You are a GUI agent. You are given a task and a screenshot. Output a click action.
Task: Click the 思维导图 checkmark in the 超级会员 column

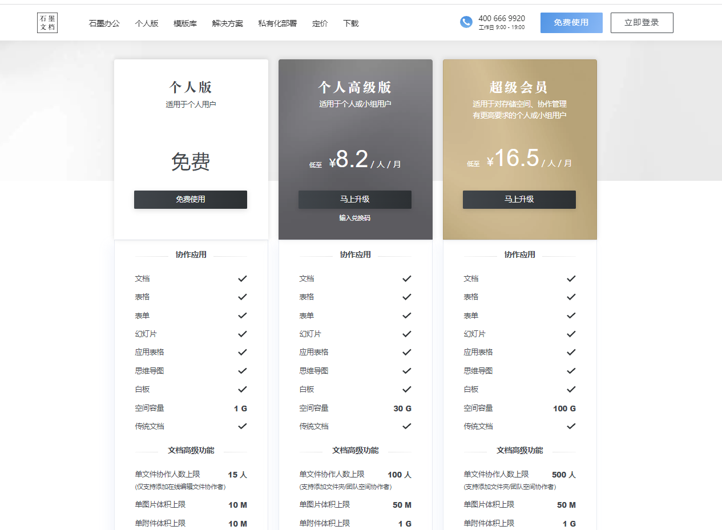point(571,371)
